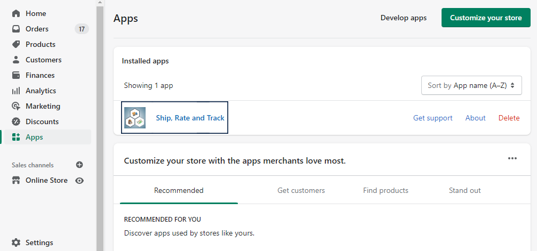537x251 pixels.
Task: Navigate to Marketing
Action: [x=43, y=106]
